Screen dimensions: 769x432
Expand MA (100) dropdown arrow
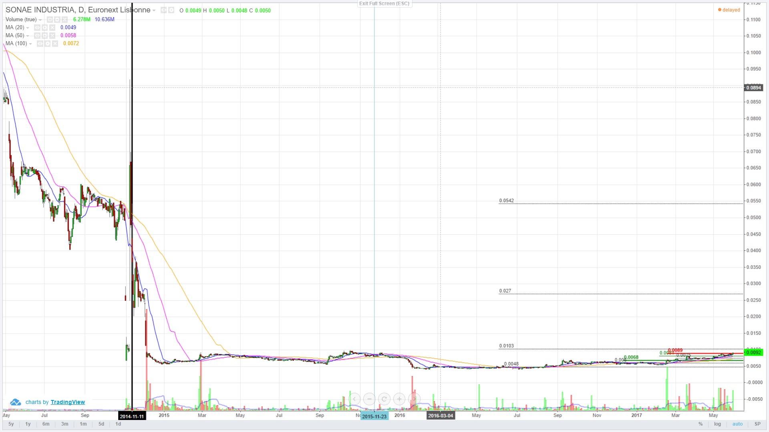pos(30,44)
